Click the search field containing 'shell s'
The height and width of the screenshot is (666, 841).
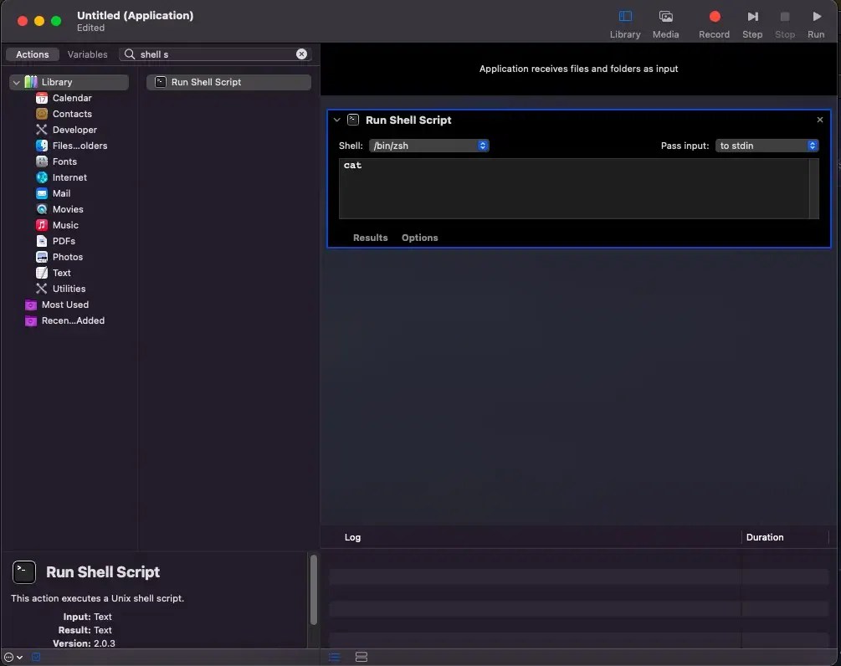coord(216,54)
